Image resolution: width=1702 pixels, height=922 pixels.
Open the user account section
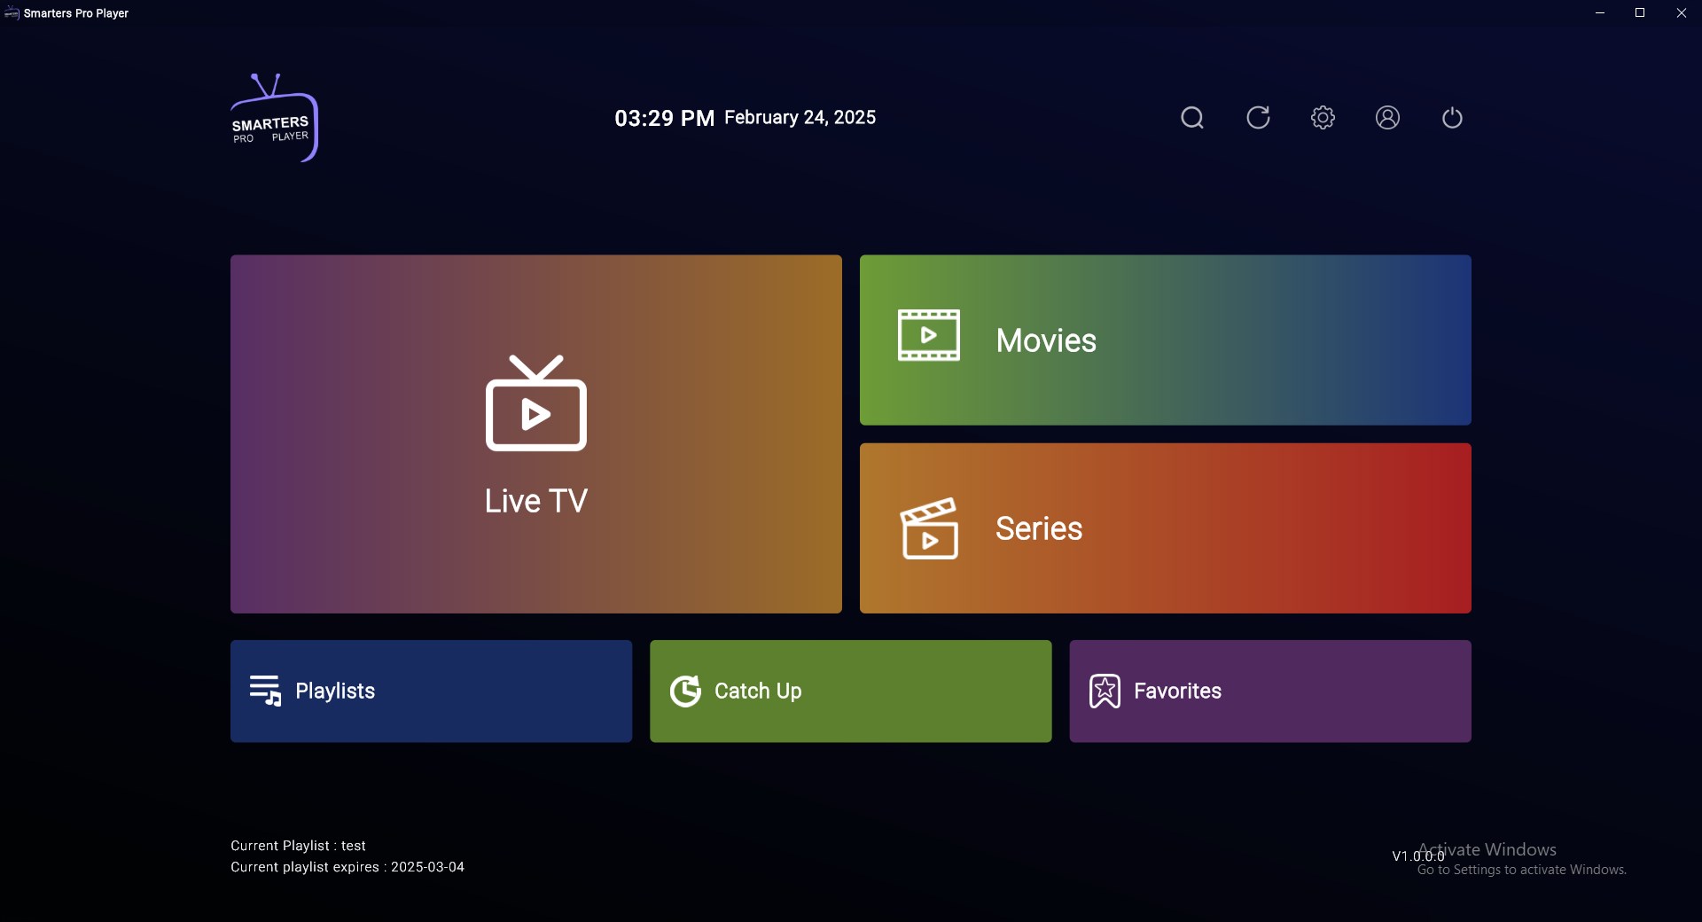coord(1386,117)
